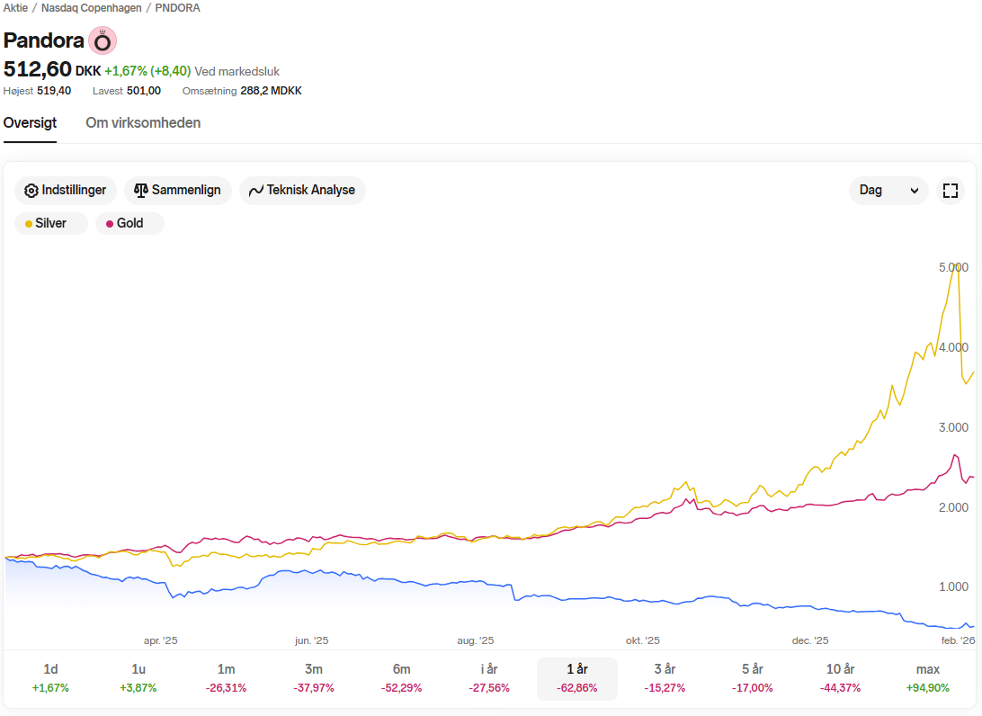982x716 pixels.
Task: Select the 3m time range
Action: coord(314,678)
